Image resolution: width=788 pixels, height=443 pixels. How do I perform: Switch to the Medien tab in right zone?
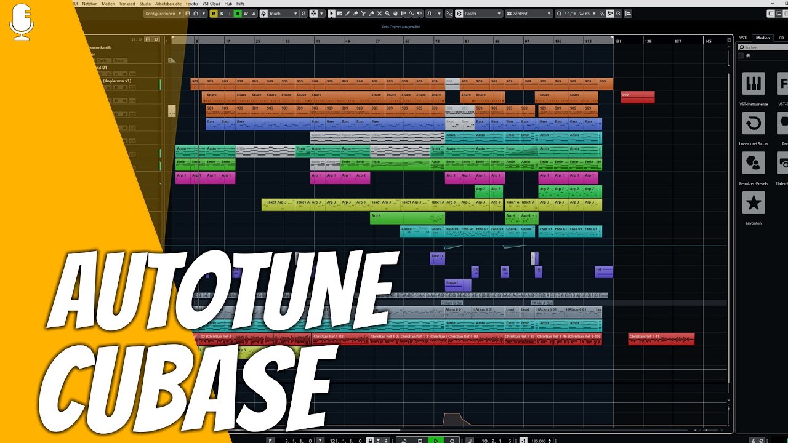763,38
